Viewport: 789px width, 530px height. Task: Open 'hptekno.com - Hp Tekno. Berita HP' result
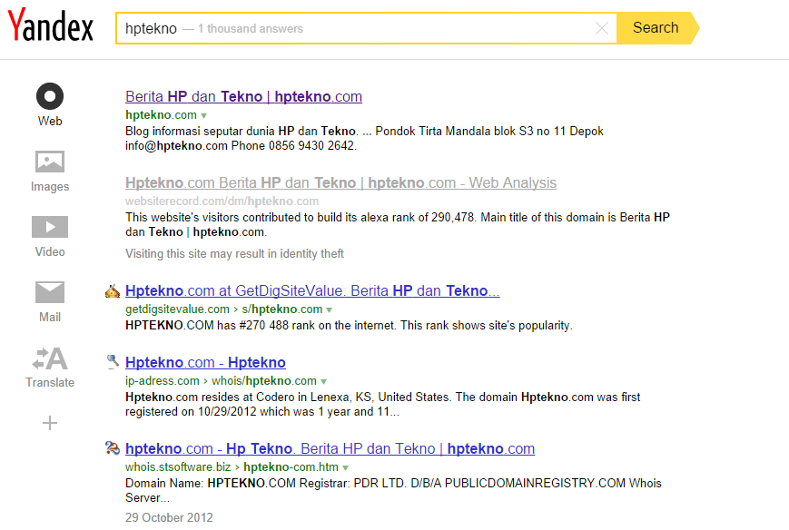pyautogui.click(x=330, y=448)
